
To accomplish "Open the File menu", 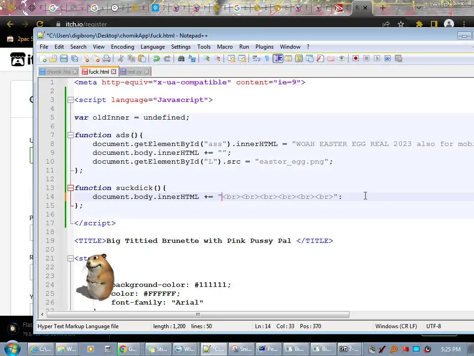I will [x=44, y=47].
